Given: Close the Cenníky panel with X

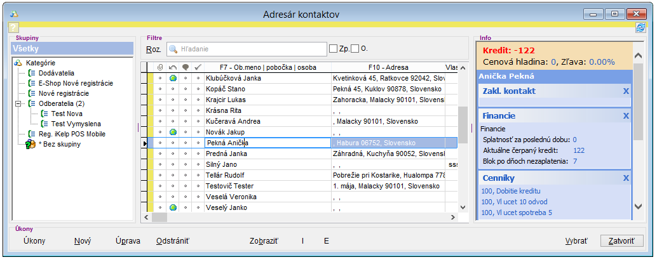Looking at the screenshot, I should [626, 178].
